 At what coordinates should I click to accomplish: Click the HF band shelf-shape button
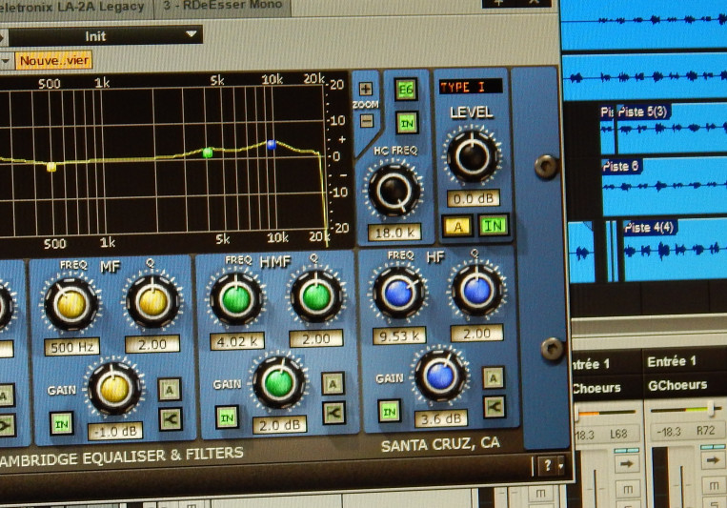495,407
